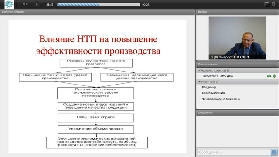Click the Общий чат panel header
This screenshot has width=279, height=157.
tap(237, 113)
